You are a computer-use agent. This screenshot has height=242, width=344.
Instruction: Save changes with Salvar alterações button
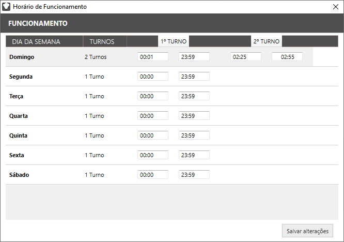(x=307, y=231)
